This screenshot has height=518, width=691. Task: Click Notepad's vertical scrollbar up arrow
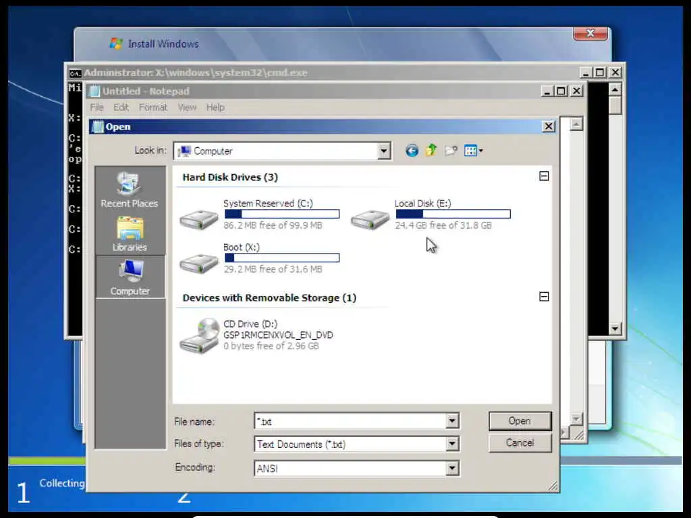click(x=576, y=125)
